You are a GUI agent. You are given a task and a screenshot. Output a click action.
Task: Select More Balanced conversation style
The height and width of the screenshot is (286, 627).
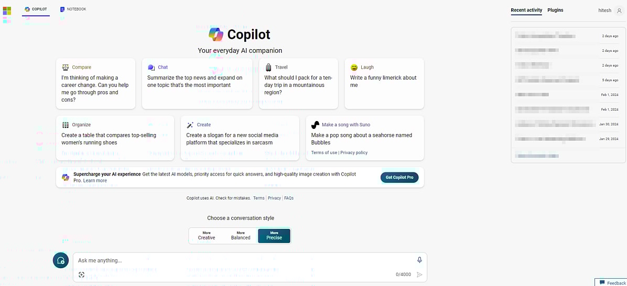point(241,235)
